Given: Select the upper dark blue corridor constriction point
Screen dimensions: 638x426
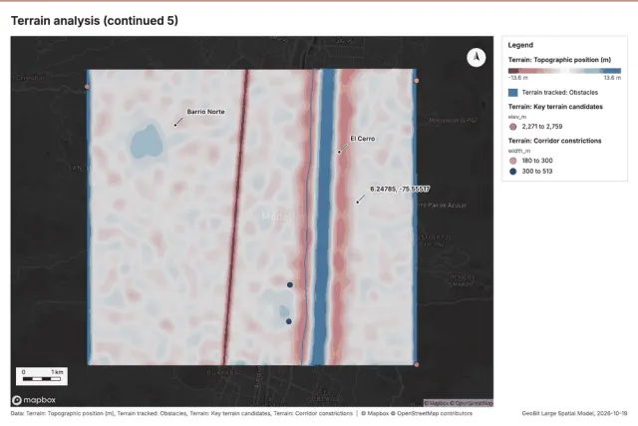Looking at the screenshot, I should [x=290, y=284].
